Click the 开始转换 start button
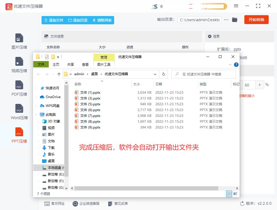The width and height of the screenshot is (277, 210). point(256,20)
